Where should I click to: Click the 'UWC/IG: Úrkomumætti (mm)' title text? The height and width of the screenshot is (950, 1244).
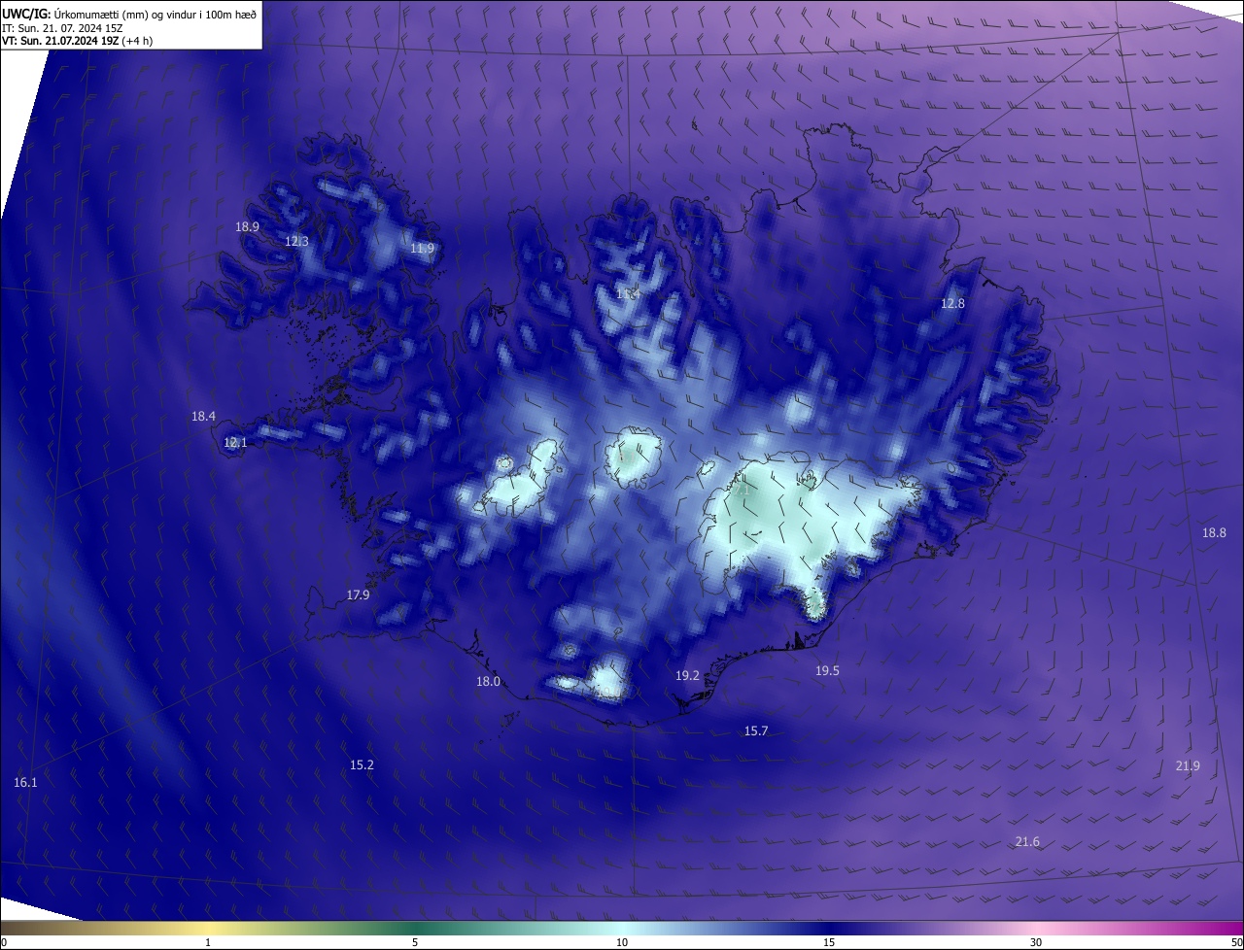(128, 14)
